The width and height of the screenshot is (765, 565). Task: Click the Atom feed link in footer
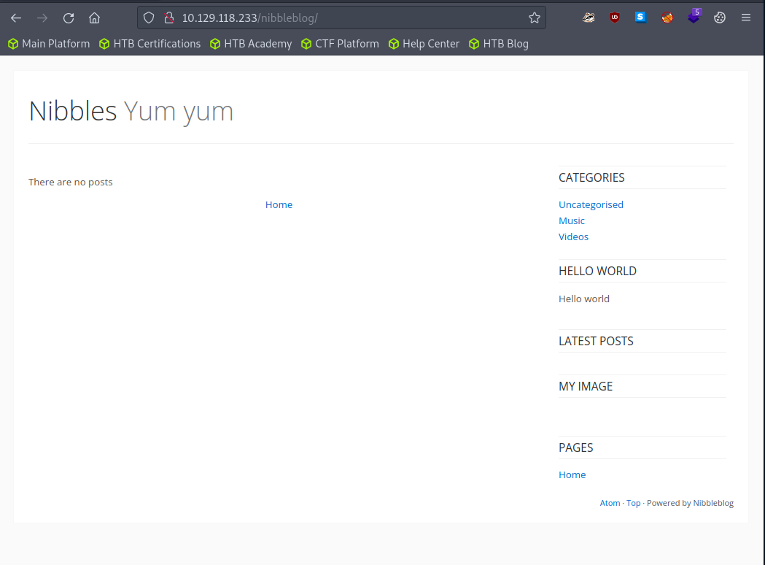tap(610, 503)
